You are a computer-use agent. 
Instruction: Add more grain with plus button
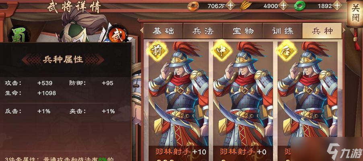(283, 6)
